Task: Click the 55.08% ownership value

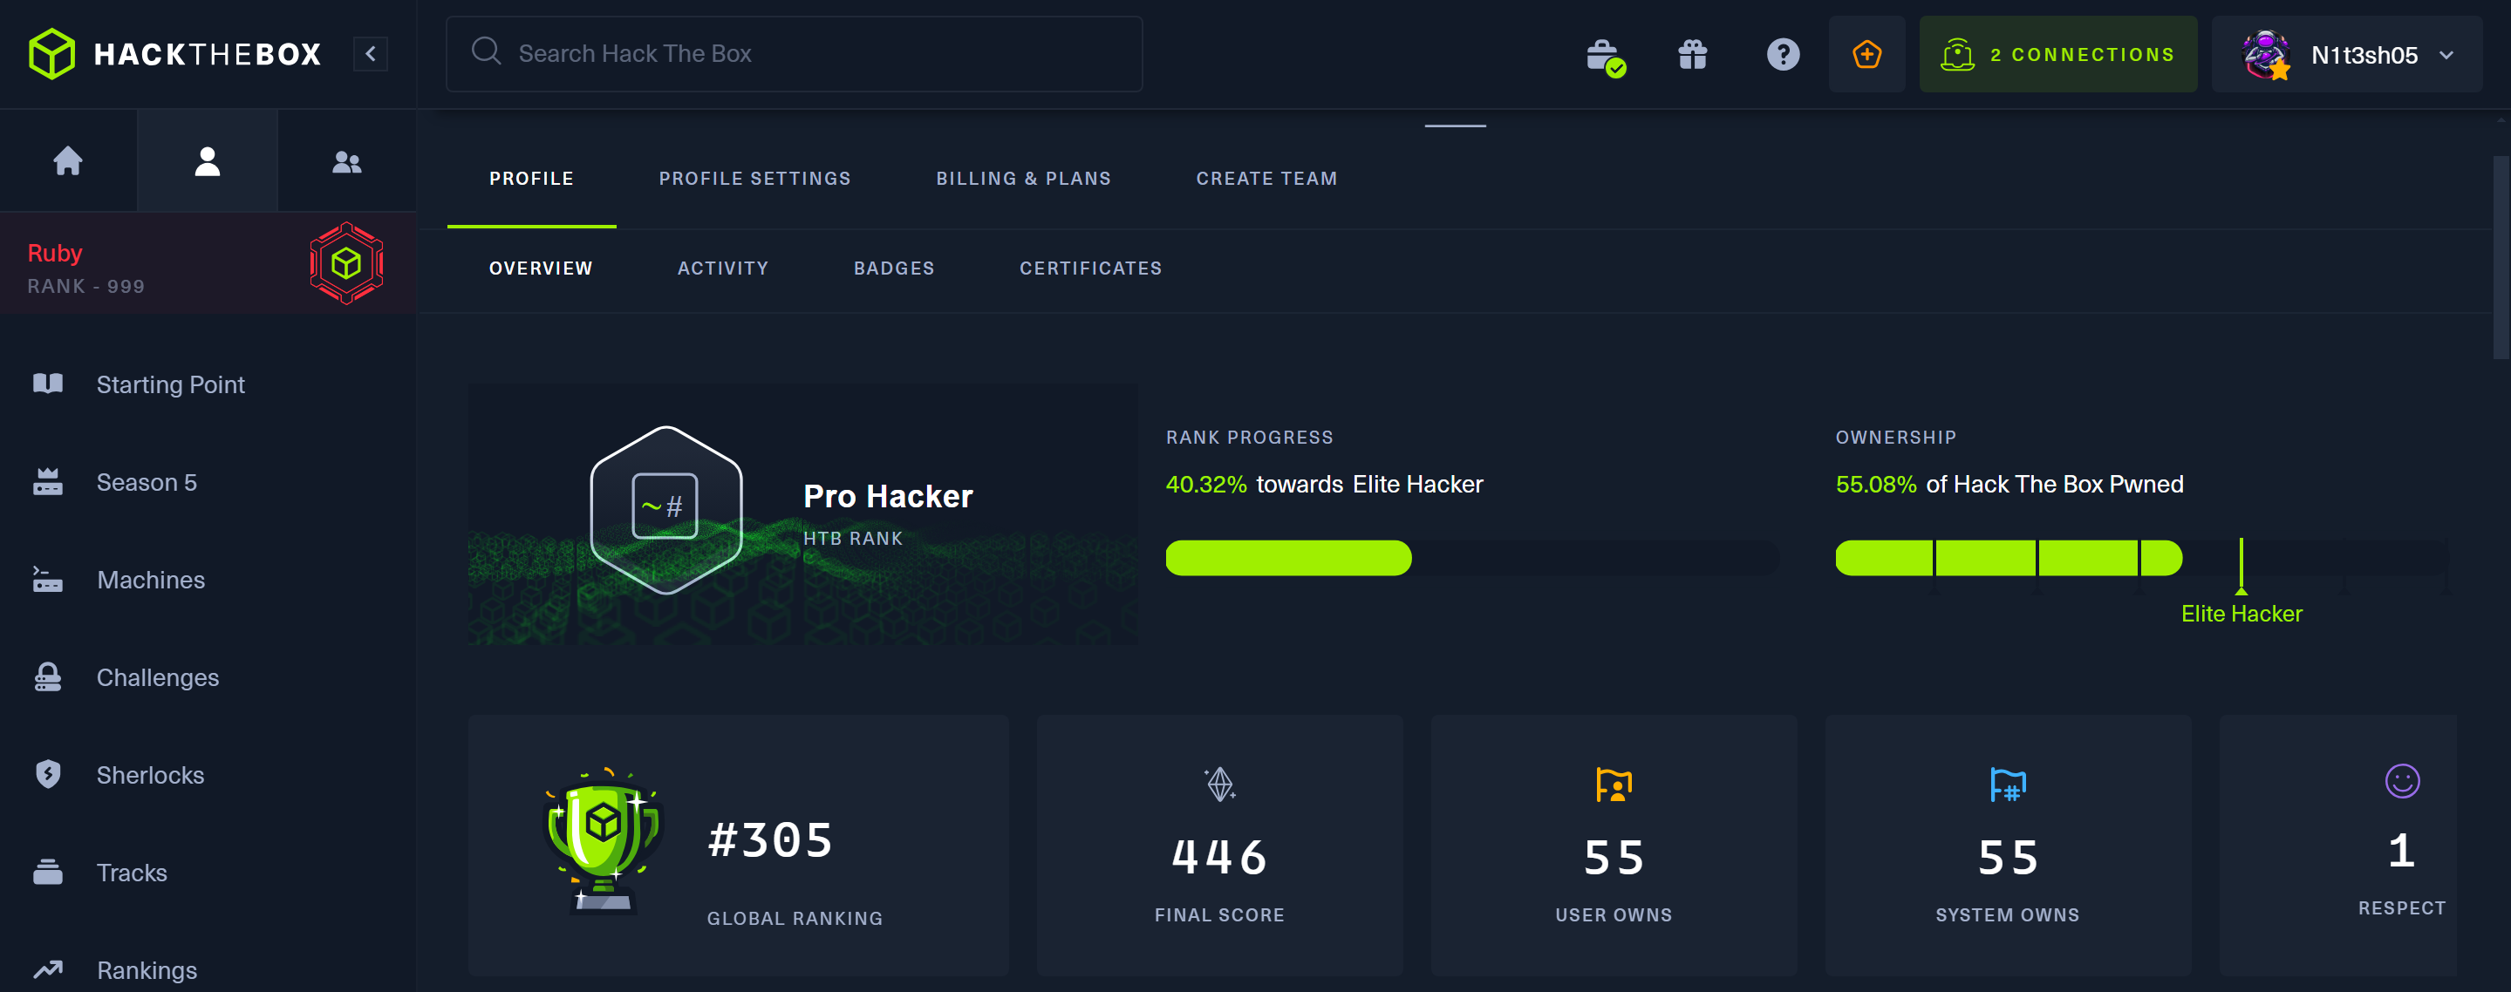Action: click(1875, 485)
